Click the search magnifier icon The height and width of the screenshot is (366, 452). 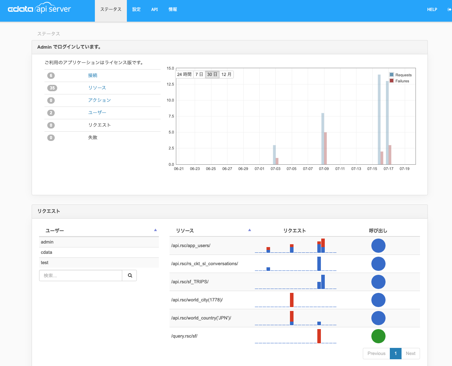(129, 275)
